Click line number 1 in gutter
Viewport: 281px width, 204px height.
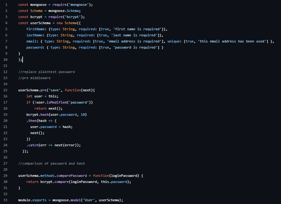click(x=6, y=5)
